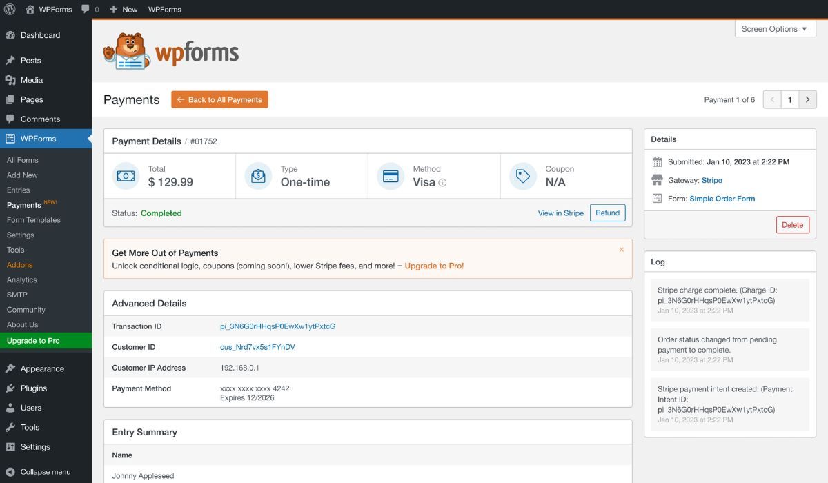Click the Comments icon in sidebar
Screen dimensions: 828x483
click(x=10, y=119)
